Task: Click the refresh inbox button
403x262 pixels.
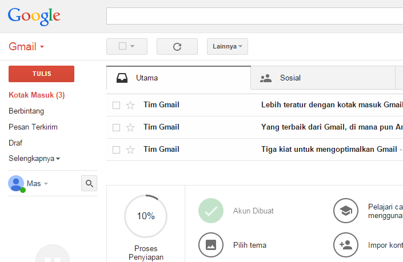Action: click(x=177, y=46)
